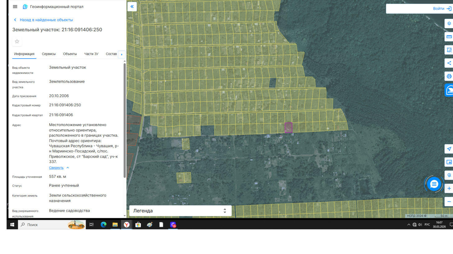Collapse the left info panel
Image resolution: width=453 pixels, height=254 pixels.
pos(132,7)
